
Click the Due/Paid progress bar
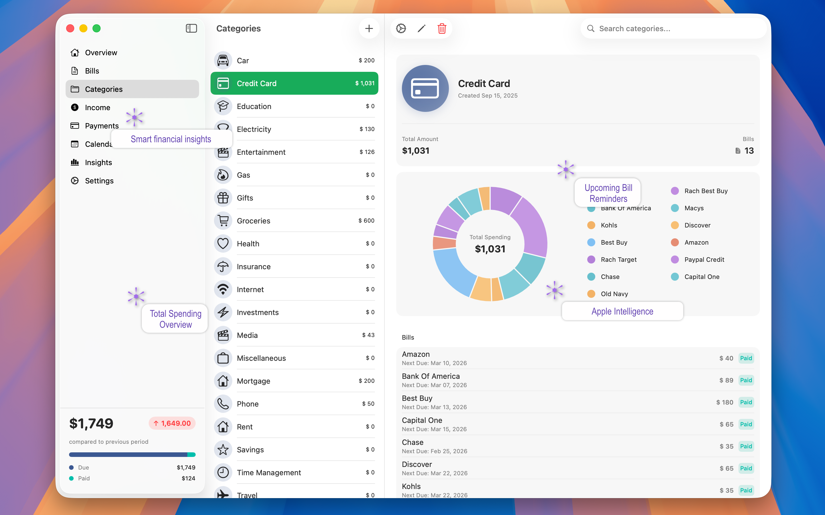132,454
